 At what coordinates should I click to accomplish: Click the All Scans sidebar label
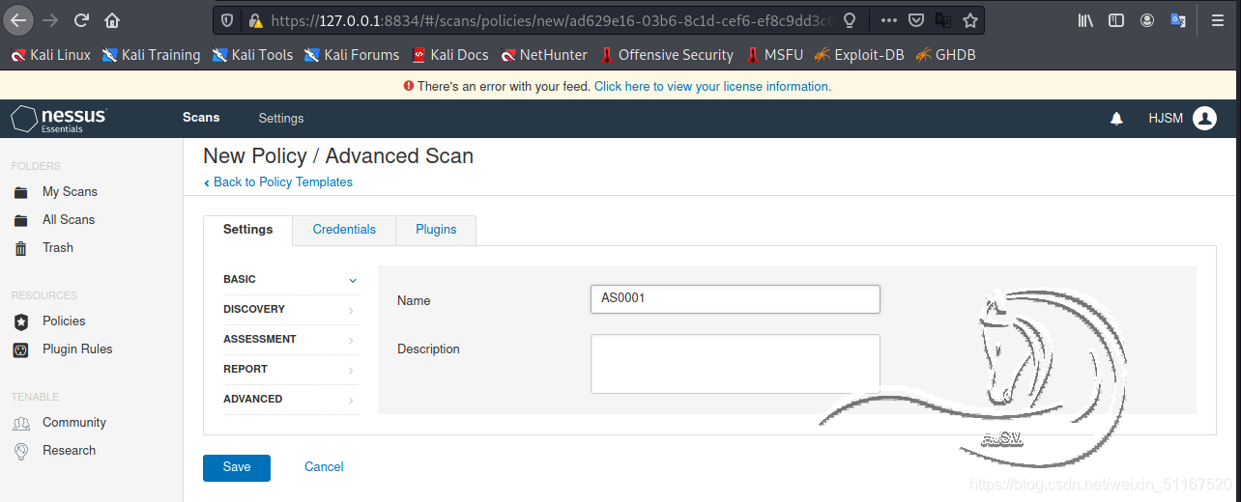click(69, 220)
